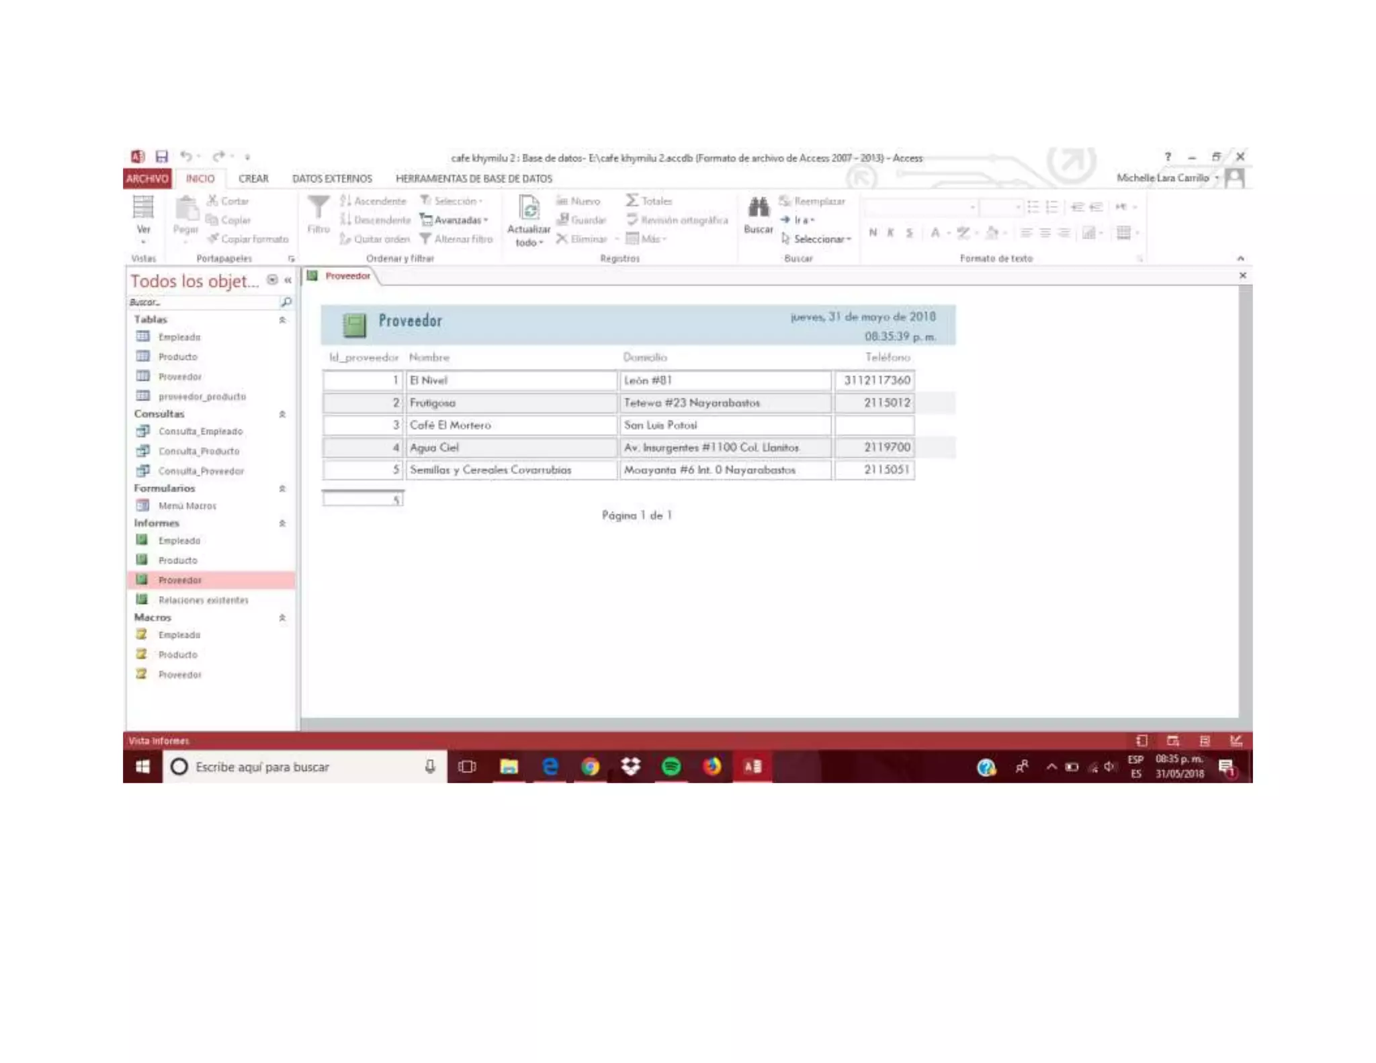1376x1063 pixels.
Task: Collapse the Consultas group
Action: click(x=282, y=415)
